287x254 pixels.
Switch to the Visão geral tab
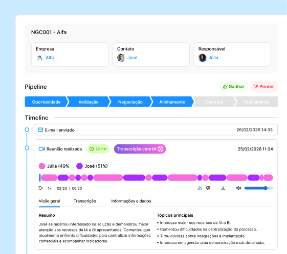pos(50,201)
